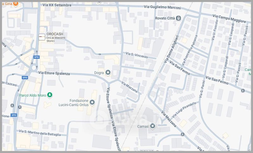Select the green Parco Aldo Moro tree icon

[x=50, y=95]
